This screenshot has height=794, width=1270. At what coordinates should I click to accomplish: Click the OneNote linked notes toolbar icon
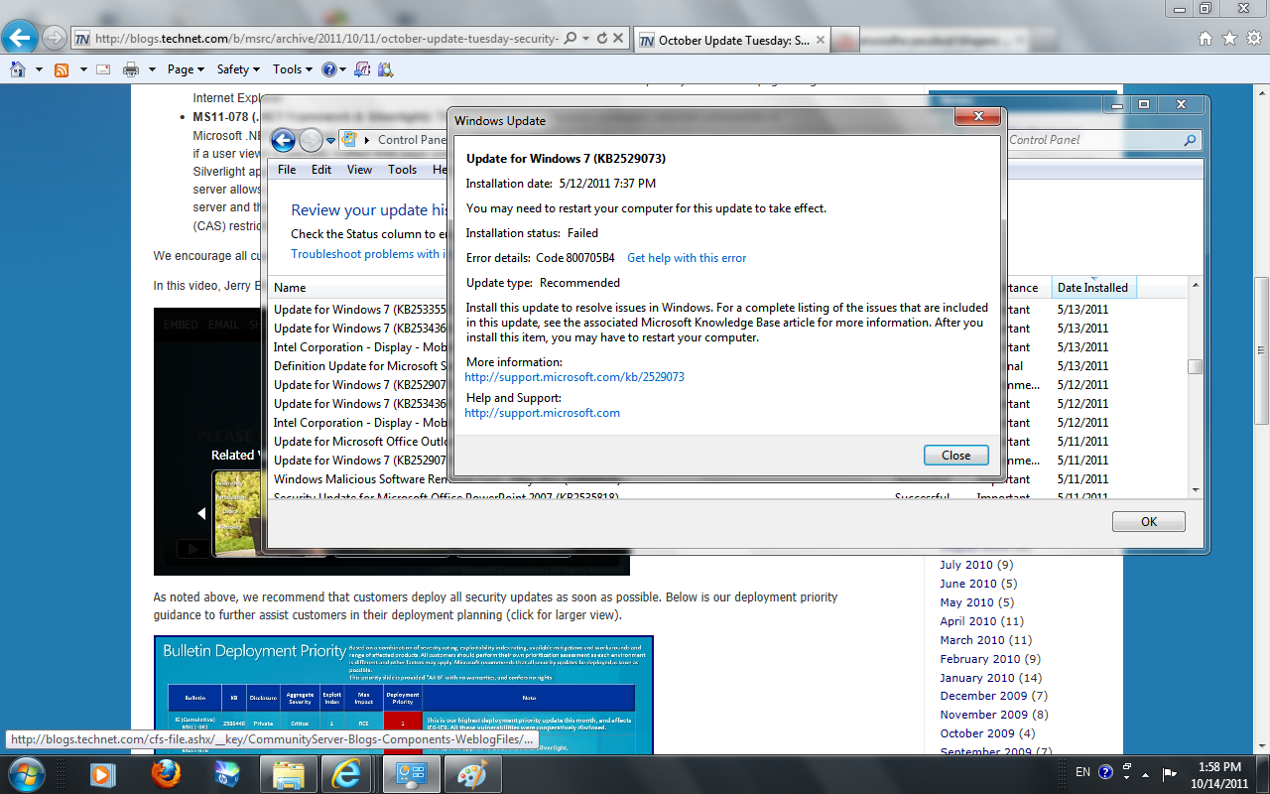click(362, 69)
